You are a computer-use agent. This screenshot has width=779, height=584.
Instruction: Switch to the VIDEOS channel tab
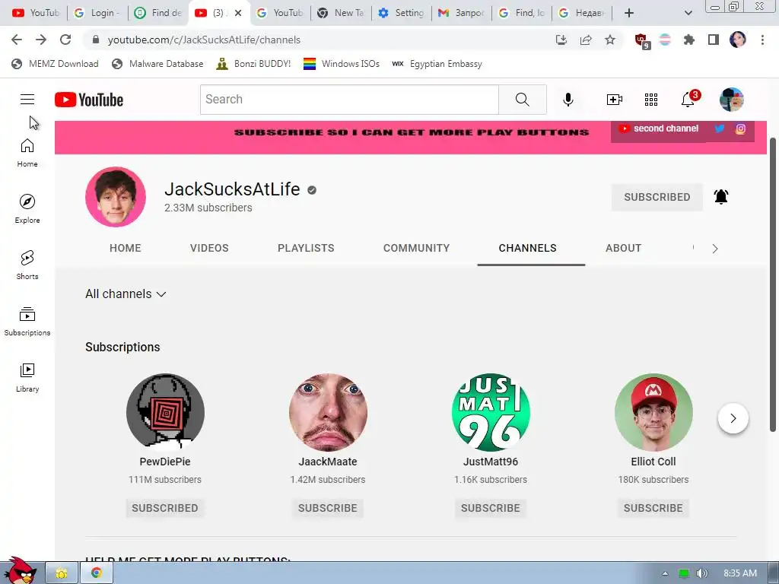[209, 248]
